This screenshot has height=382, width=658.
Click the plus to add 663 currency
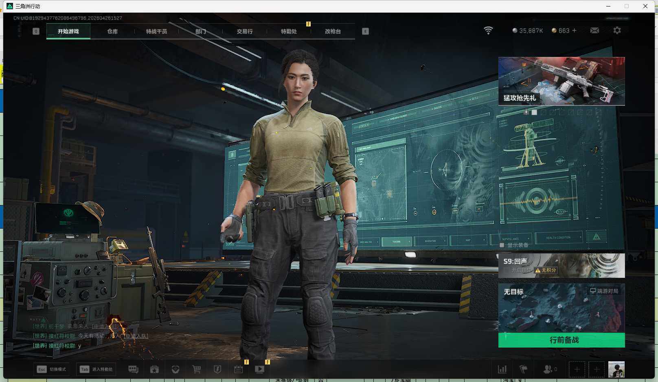(x=575, y=31)
